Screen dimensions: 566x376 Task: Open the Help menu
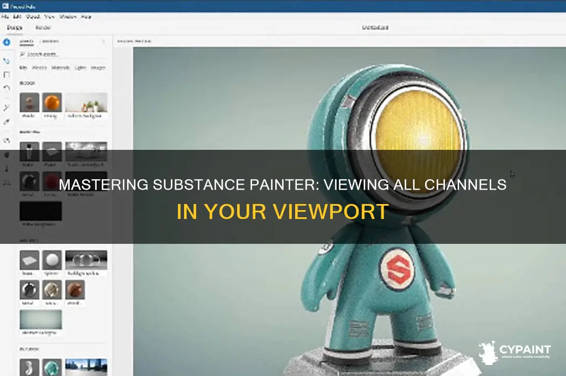[86, 17]
